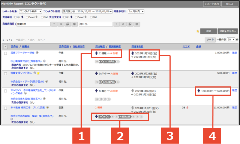Click レポート出力 button
The height and width of the screenshot is (144, 240).
point(211,4)
